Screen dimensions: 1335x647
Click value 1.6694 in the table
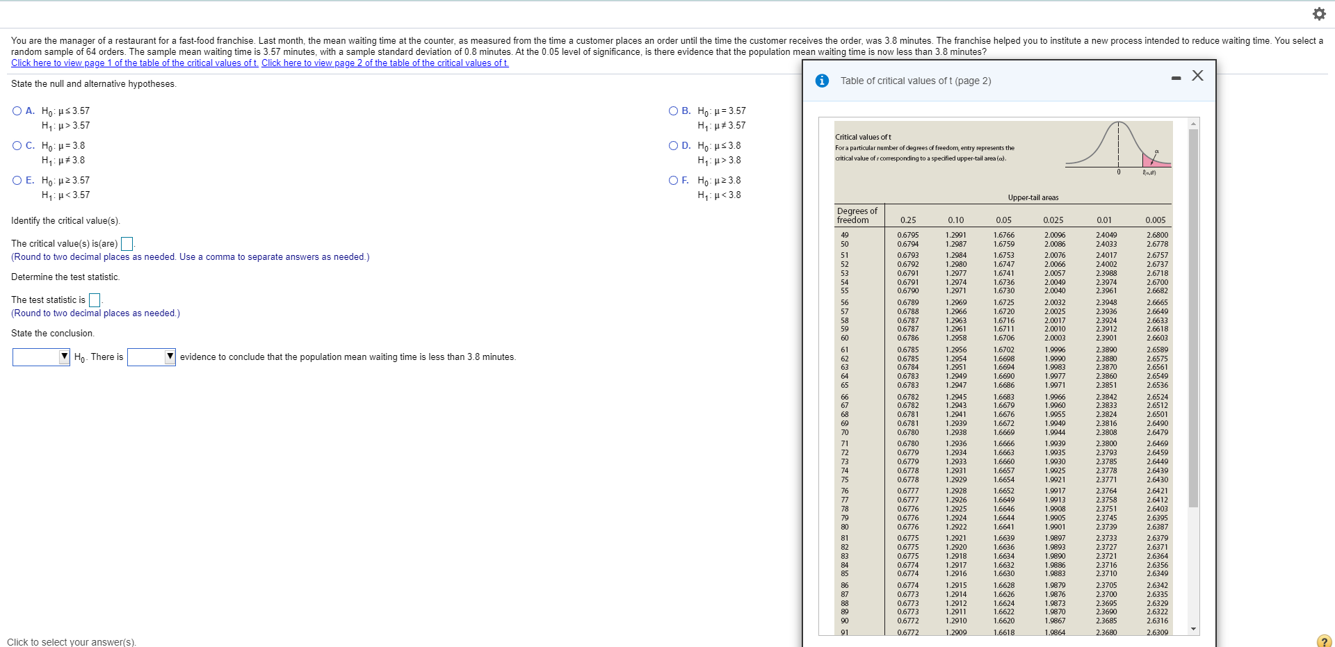pos(1004,367)
